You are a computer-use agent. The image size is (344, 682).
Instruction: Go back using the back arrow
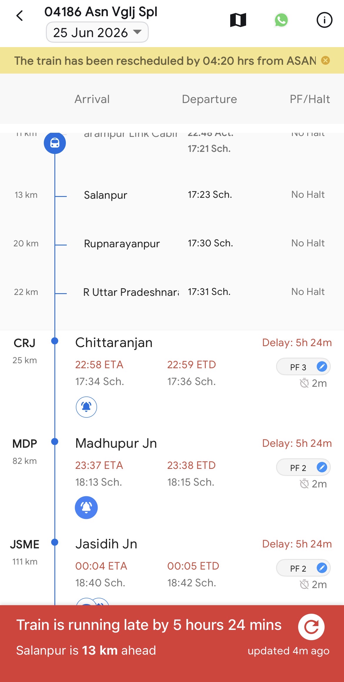(x=20, y=16)
